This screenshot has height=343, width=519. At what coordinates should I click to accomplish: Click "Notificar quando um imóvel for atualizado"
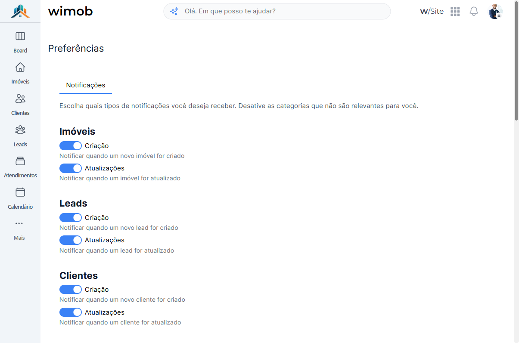point(120,178)
